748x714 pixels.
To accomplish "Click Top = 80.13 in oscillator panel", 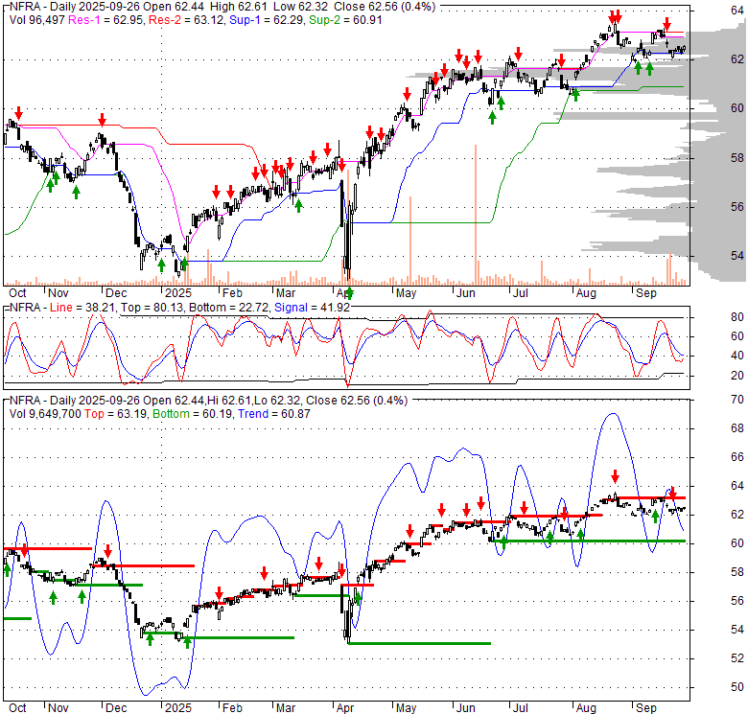I will [152, 308].
